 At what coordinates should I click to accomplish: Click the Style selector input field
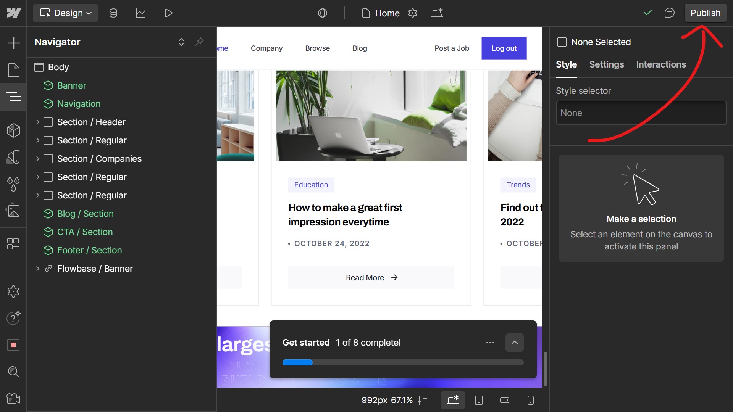[x=641, y=113]
